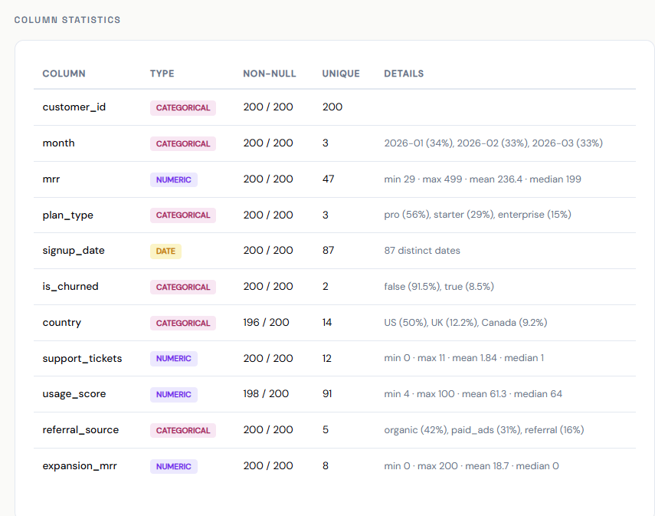Image resolution: width=655 pixels, height=516 pixels.
Task: Select the customer_id row name
Action: [x=74, y=107]
